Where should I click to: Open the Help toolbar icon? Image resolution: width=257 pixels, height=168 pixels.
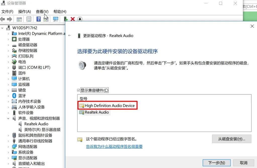38,19
